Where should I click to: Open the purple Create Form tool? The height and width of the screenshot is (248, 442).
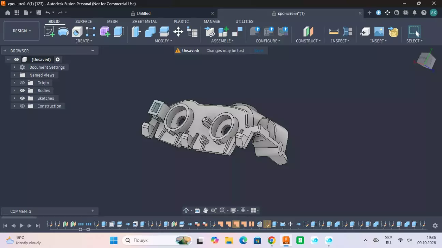pyautogui.click(x=105, y=32)
